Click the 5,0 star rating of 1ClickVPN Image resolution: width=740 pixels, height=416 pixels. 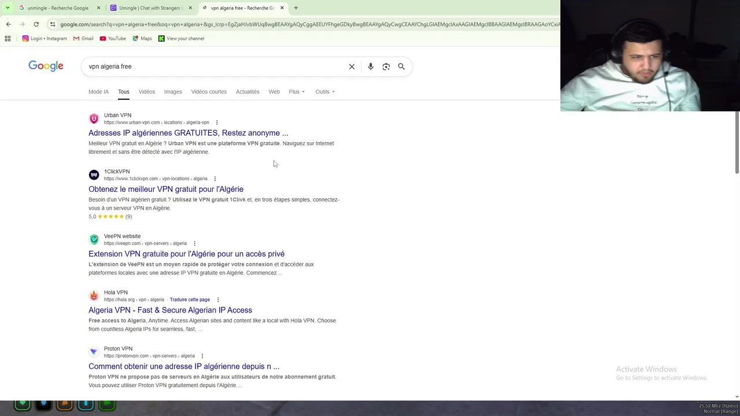point(110,217)
